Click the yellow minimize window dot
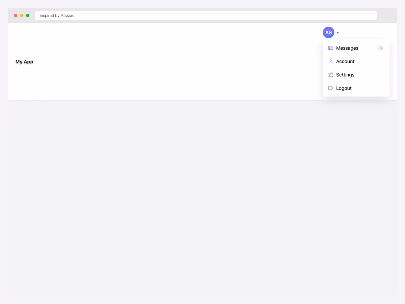 [22, 16]
